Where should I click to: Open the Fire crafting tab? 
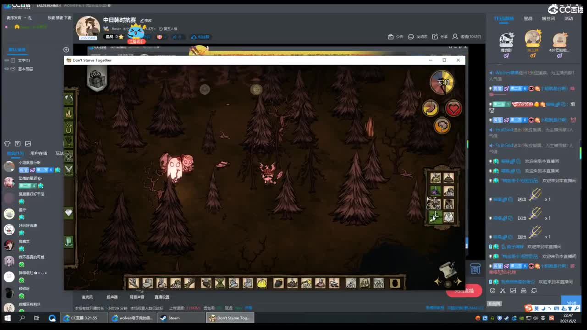(68, 112)
